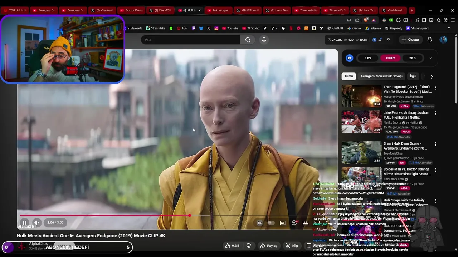The height and width of the screenshot is (257, 458).
Task: Open the Twitch bookmark icon
Action: click(194, 28)
